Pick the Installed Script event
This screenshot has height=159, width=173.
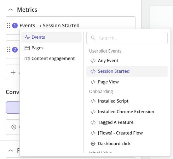click(x=127, y=101)
